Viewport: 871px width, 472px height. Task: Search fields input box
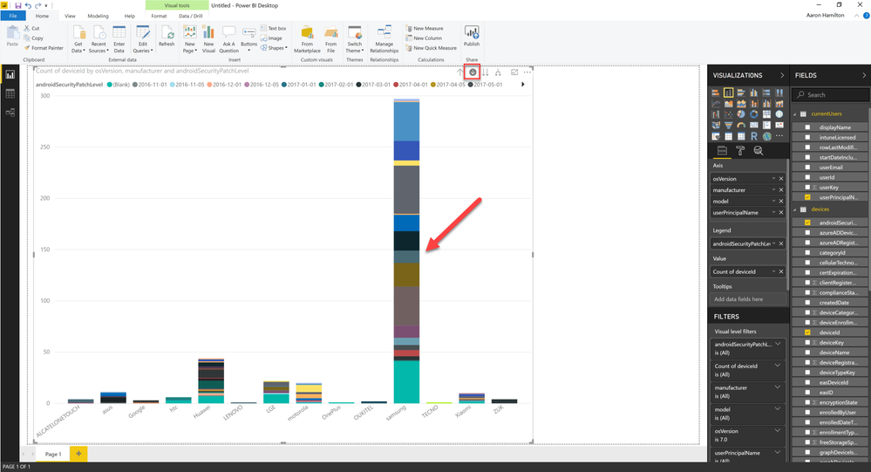point(830,95)
